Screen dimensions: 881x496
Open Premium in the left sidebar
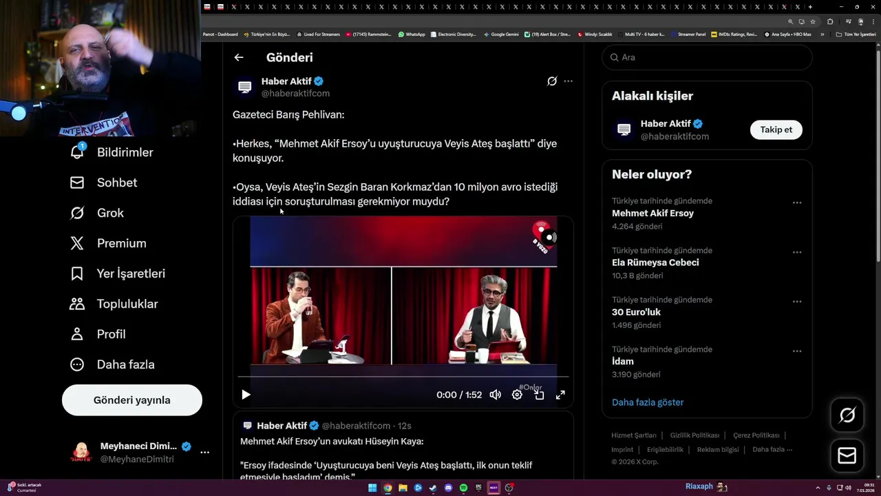pyautogui.click(x=108, y=243)
